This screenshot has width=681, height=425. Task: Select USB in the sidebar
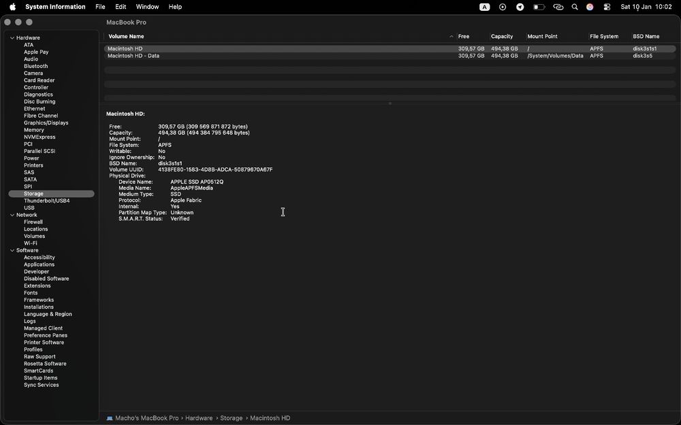[x=29, y=207]
